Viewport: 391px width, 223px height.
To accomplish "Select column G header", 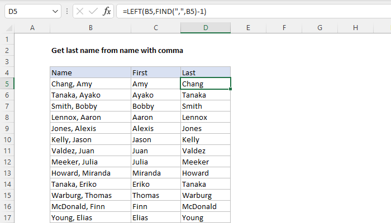I will tap(320, 28).
